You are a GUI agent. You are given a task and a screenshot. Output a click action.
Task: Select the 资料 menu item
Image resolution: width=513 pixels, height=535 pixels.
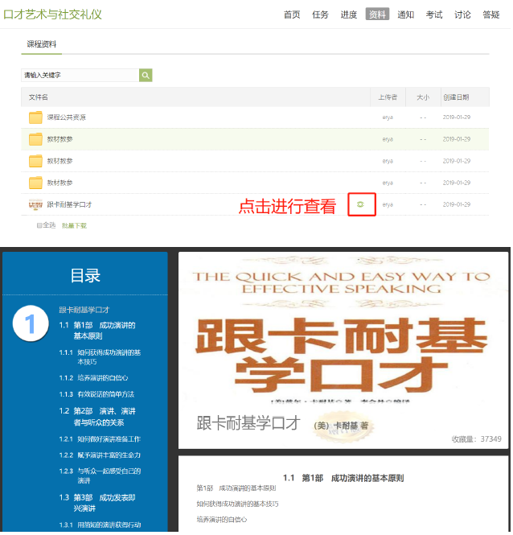pyautogui.click(x=378, y=14)
